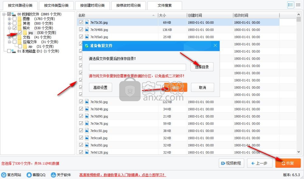Click image icon of 7e9cd50.jpg
This screenshot has height=179, width=304.
pos(87,145)
